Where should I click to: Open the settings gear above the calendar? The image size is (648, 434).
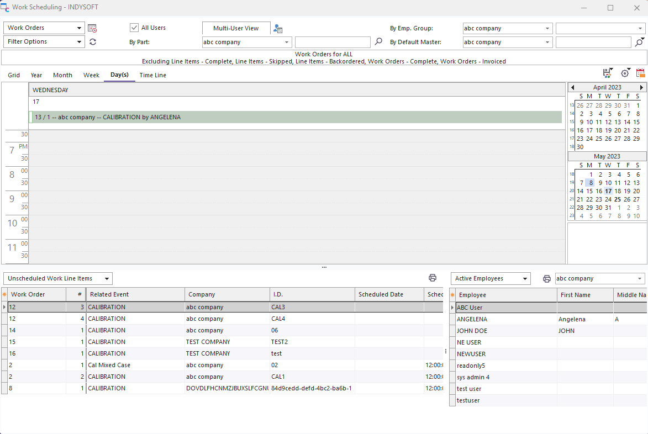[x=625, y=73]
